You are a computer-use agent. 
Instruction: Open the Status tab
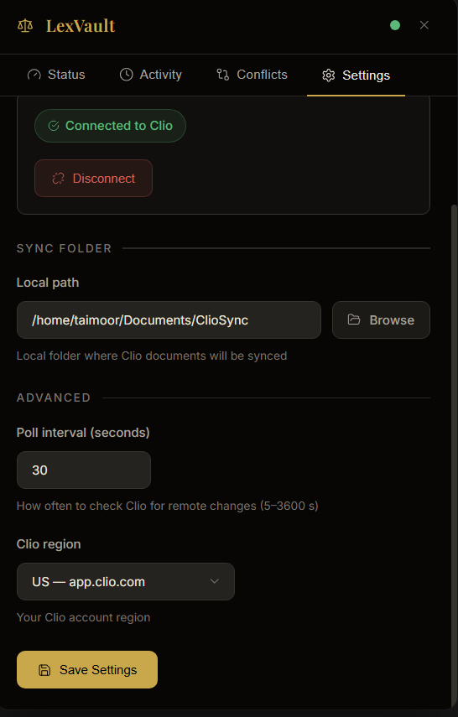[56, 75]
